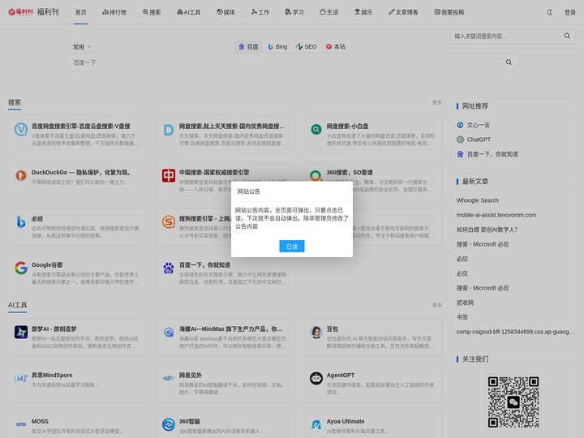Open the 必应 Bing icon
Screen dimensions: 584x438
[x=21, y=221]
